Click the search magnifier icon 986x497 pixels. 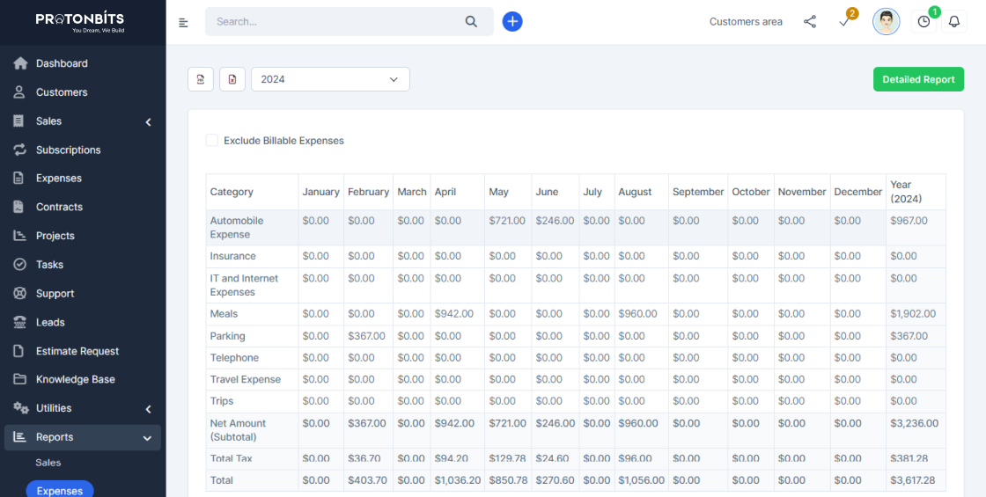click(472, 22)
